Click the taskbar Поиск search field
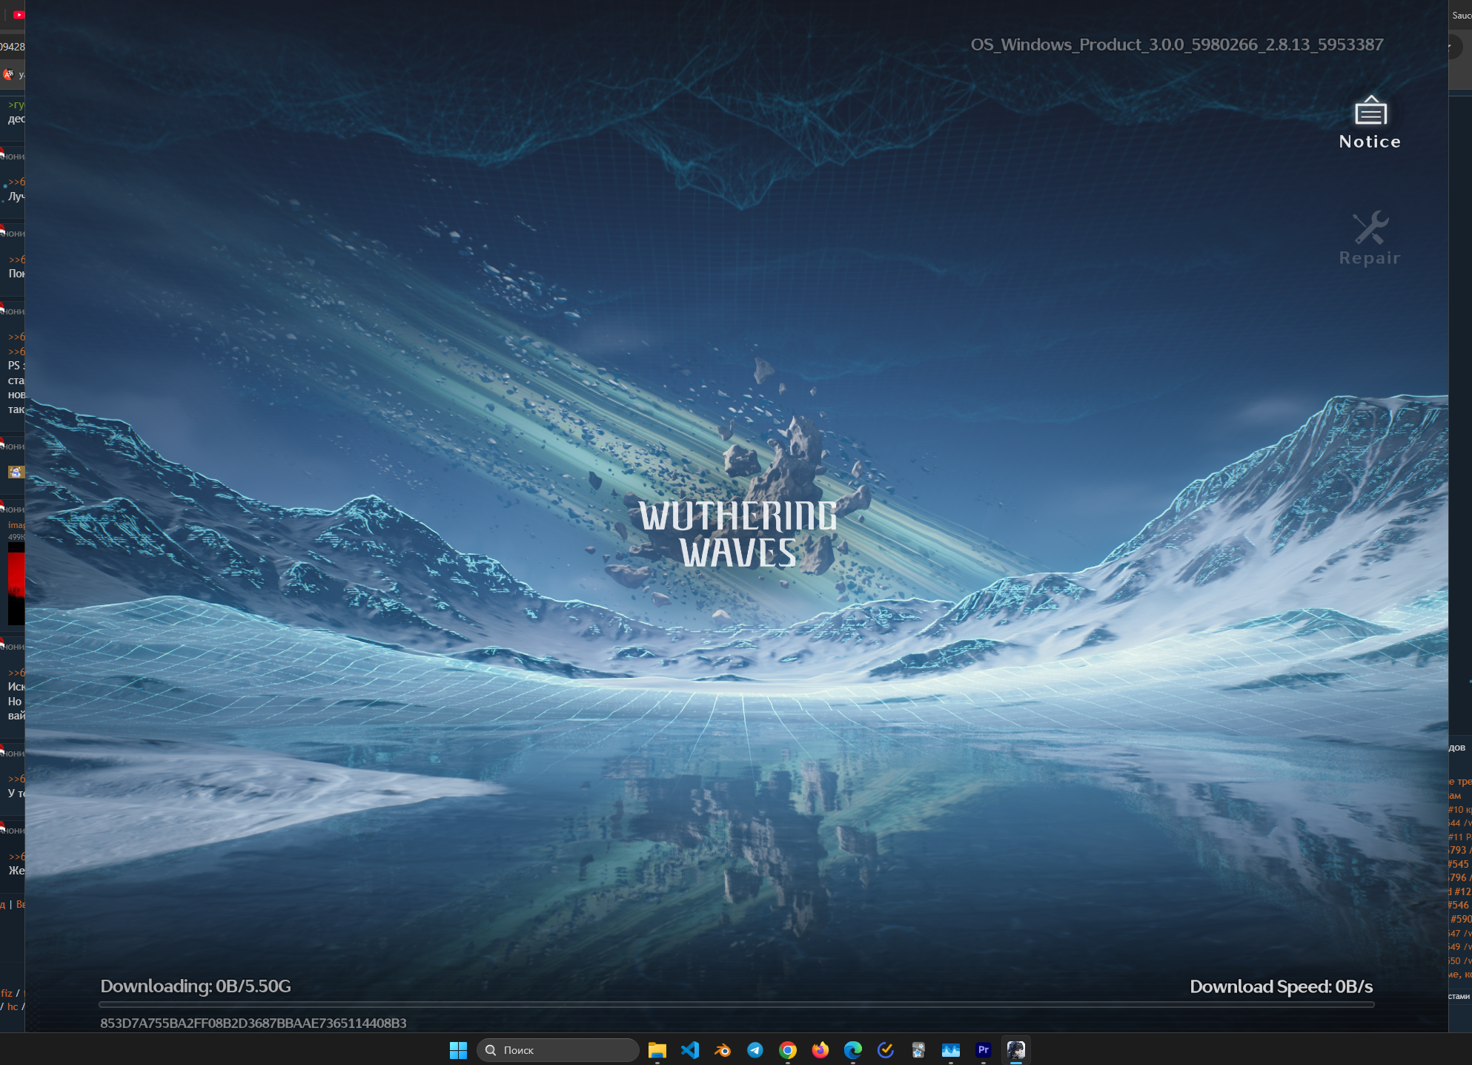1472x1065 pixels. click(557, 1050)
